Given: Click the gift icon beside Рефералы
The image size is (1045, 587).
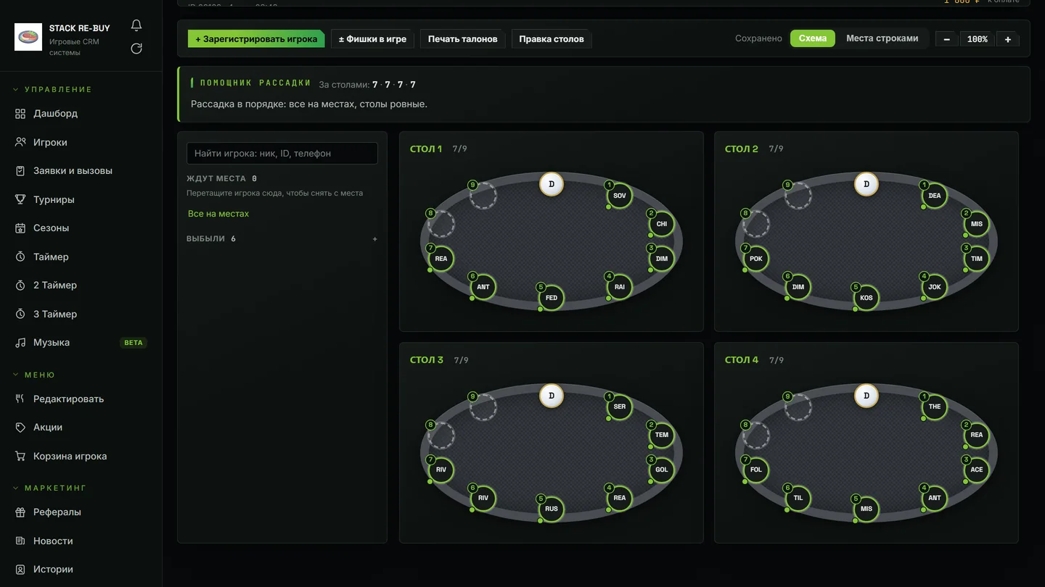Looking at the screenshot, I should (20, 512).
